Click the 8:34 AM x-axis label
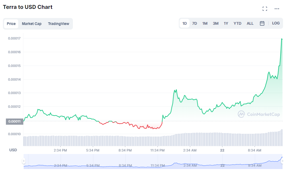 tap(254, 150)
